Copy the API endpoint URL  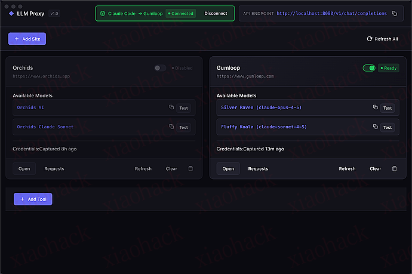coord(395,13)
